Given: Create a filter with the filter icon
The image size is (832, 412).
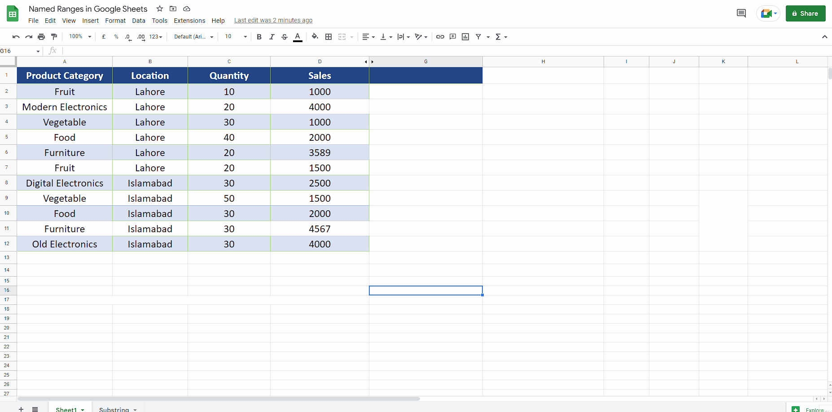Looking at the screenshot, I should [x=478, y=37].
